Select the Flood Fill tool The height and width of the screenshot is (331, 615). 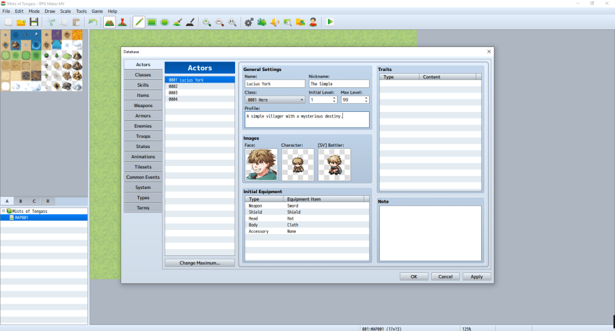(x=177, y=22)
